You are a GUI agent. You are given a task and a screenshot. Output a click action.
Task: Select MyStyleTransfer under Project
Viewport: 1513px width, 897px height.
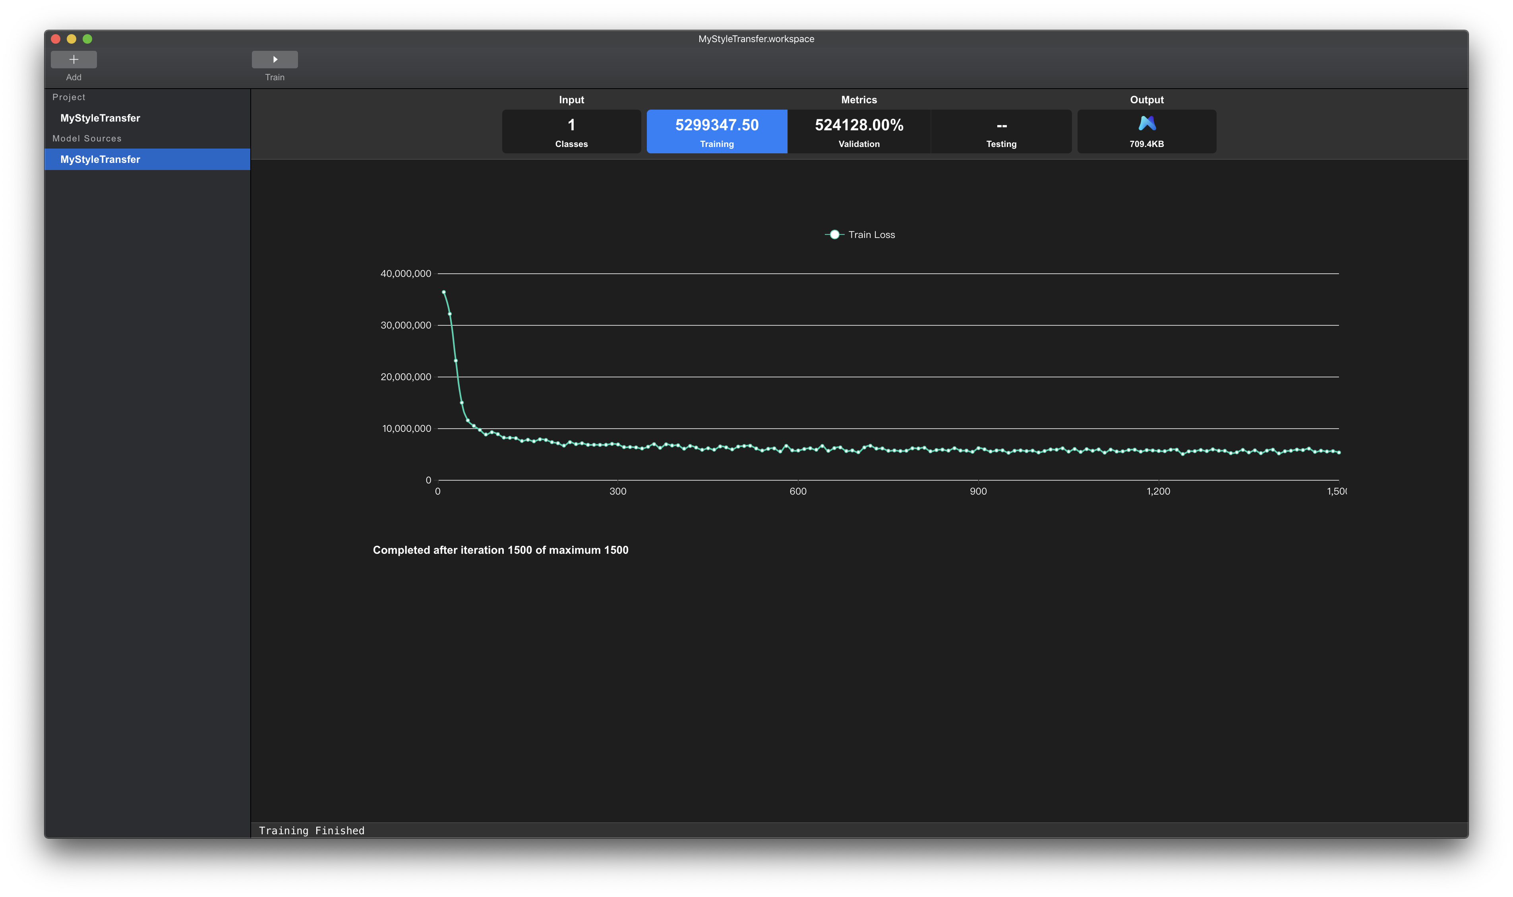tap(101, 118)
